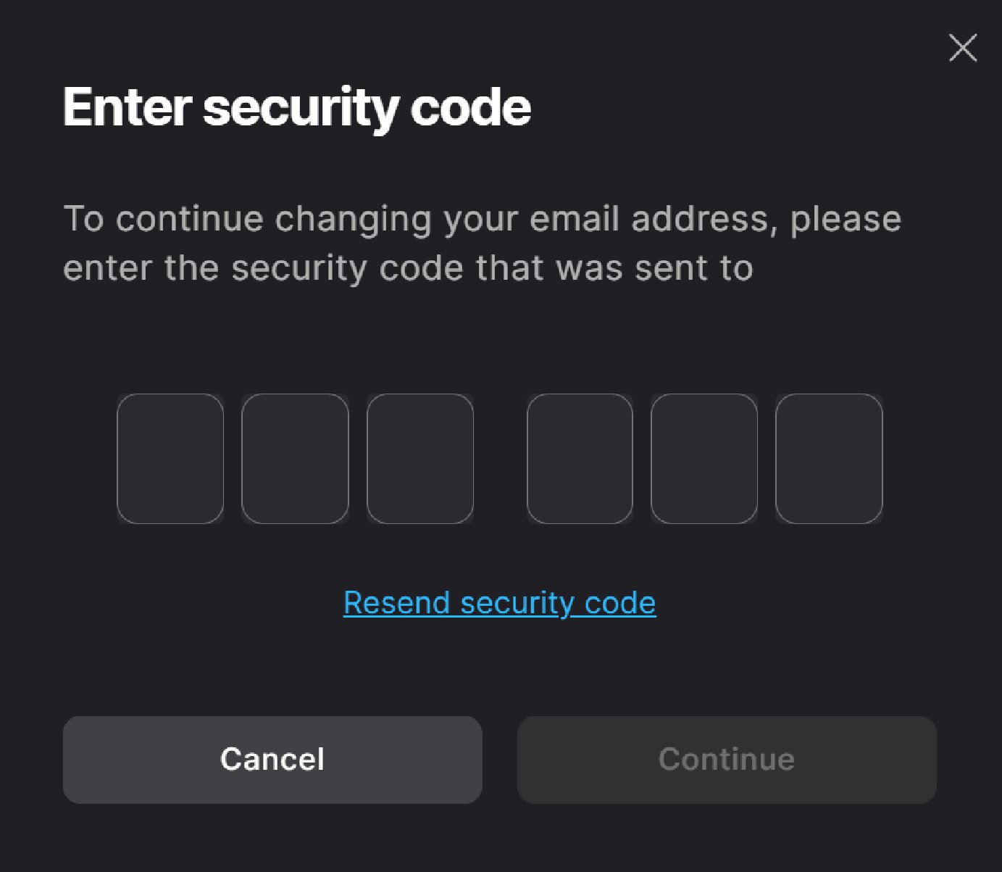Close the security code dialog
Screen dimensions: 1002x872
(963, 48)
